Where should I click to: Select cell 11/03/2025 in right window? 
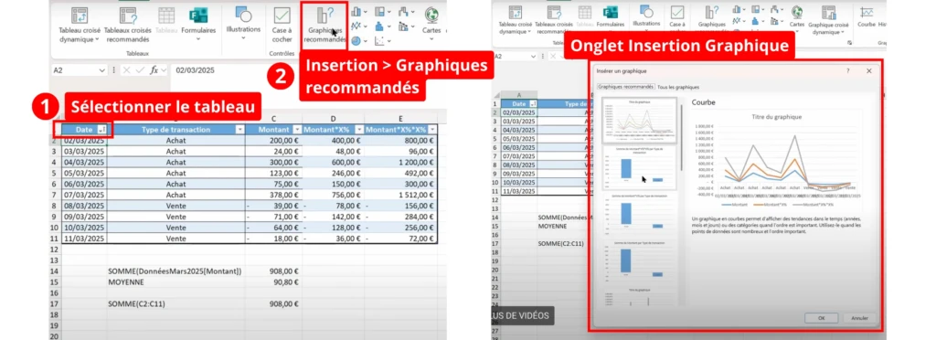(519, 191)
